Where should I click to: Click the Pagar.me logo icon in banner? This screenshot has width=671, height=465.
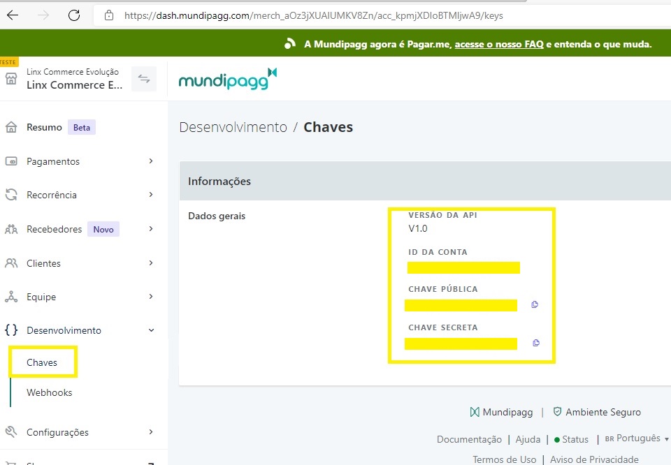[x=289, y=43]
